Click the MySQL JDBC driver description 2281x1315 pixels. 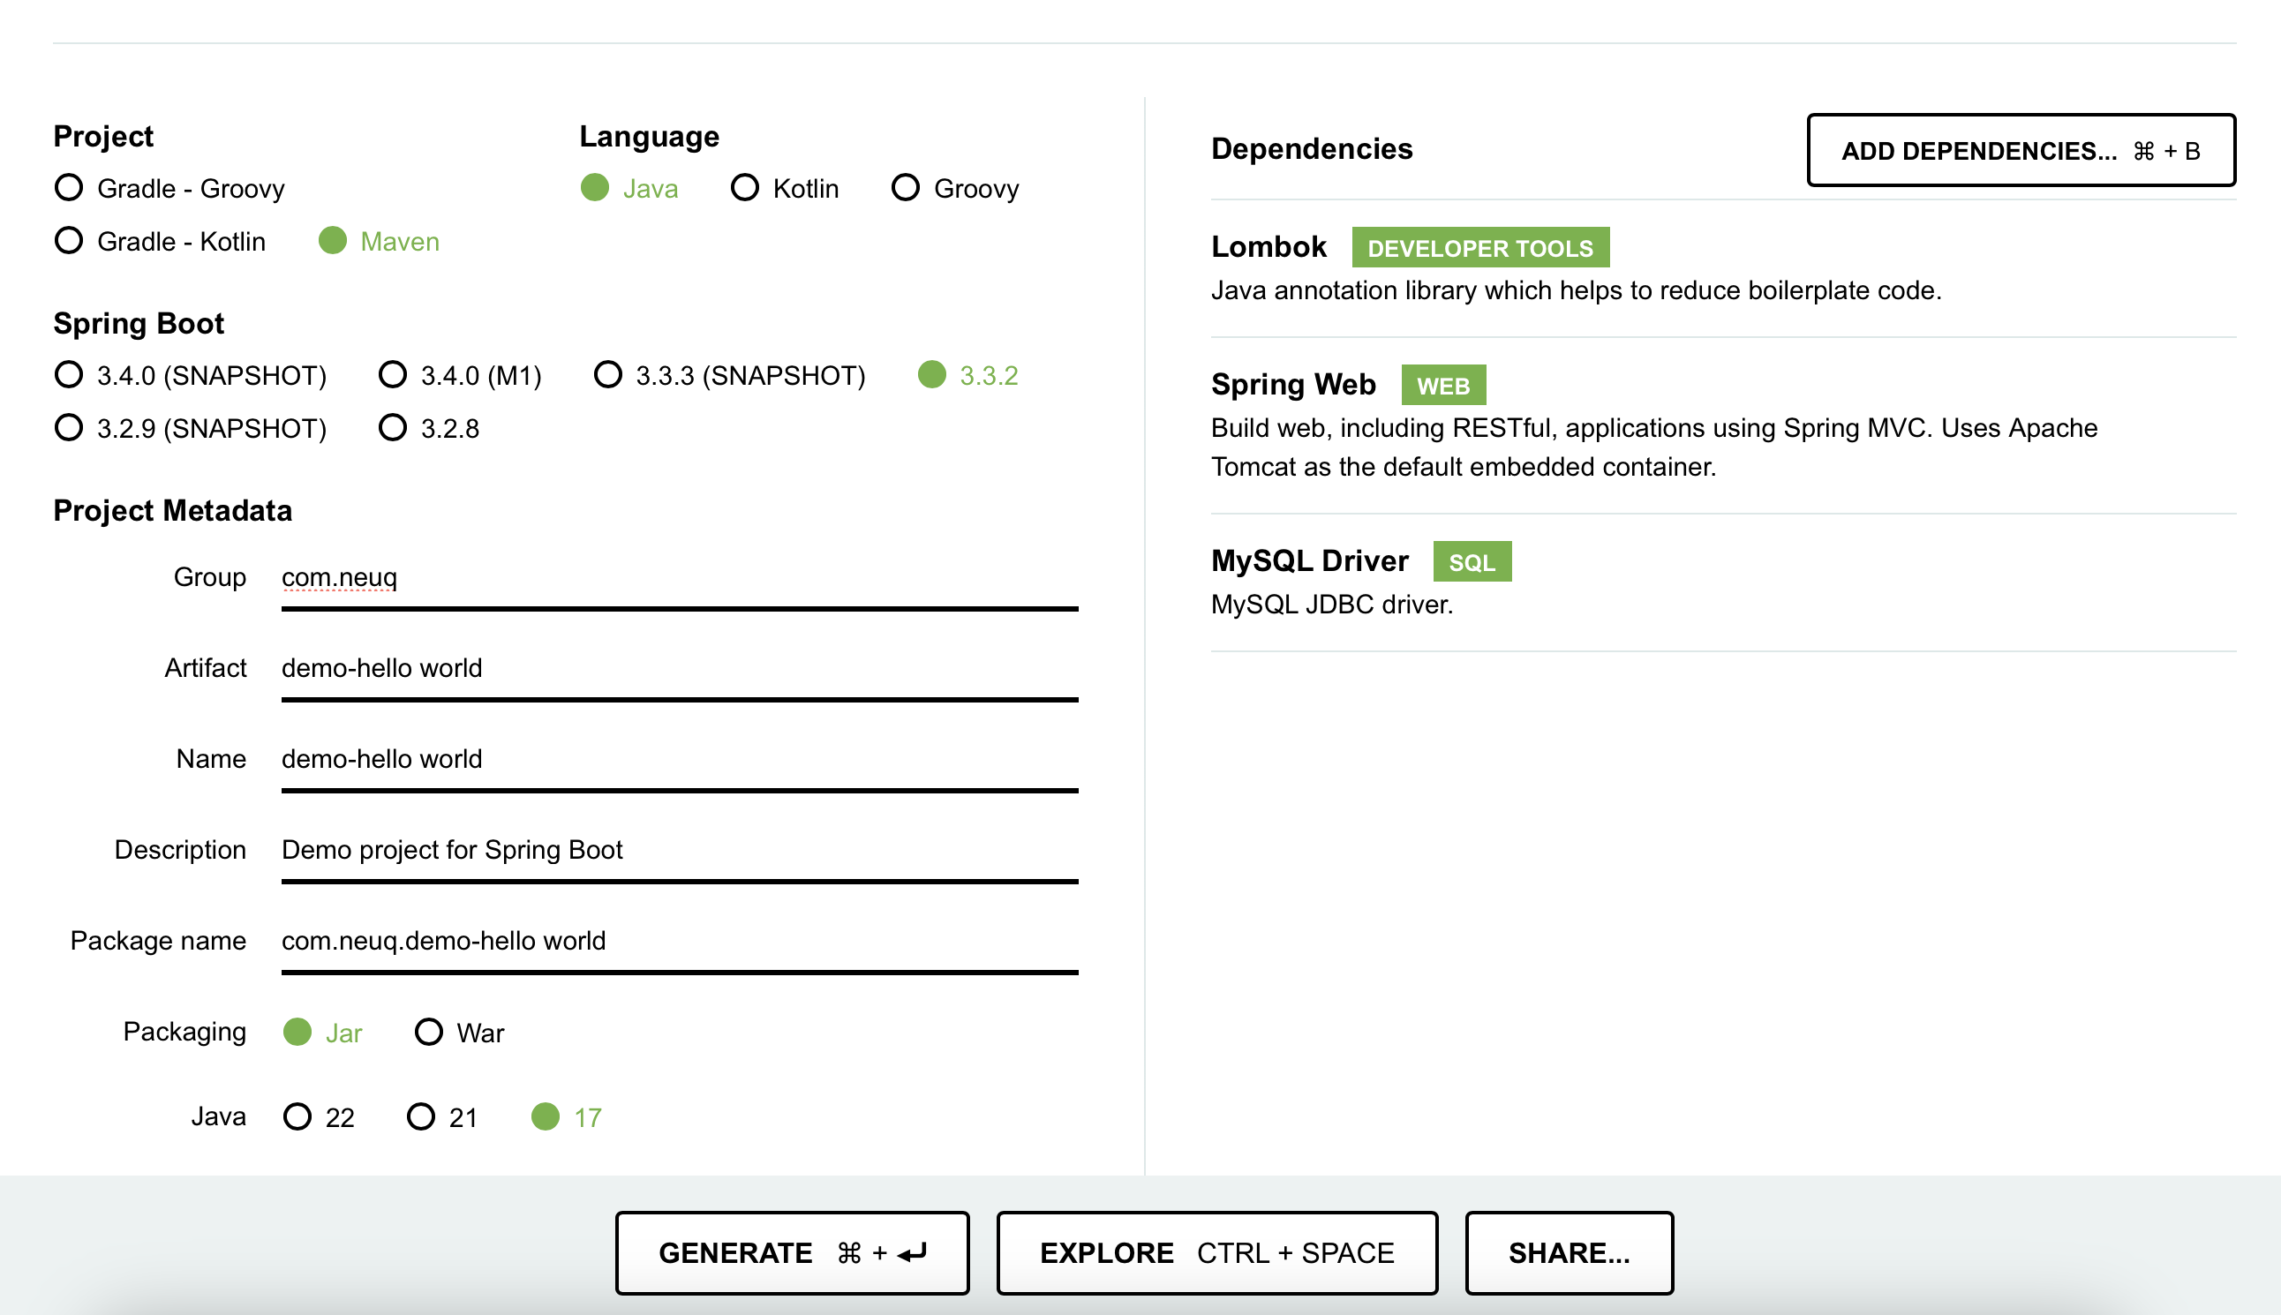tap(1331, 605)
